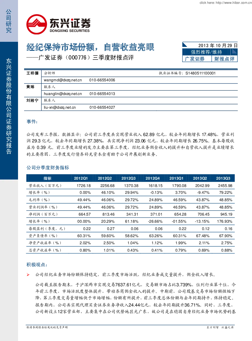The width and height of the screenshot is (252, 341).
Task: Select contact name 刘湘宁
Action: tap(32, 101)
